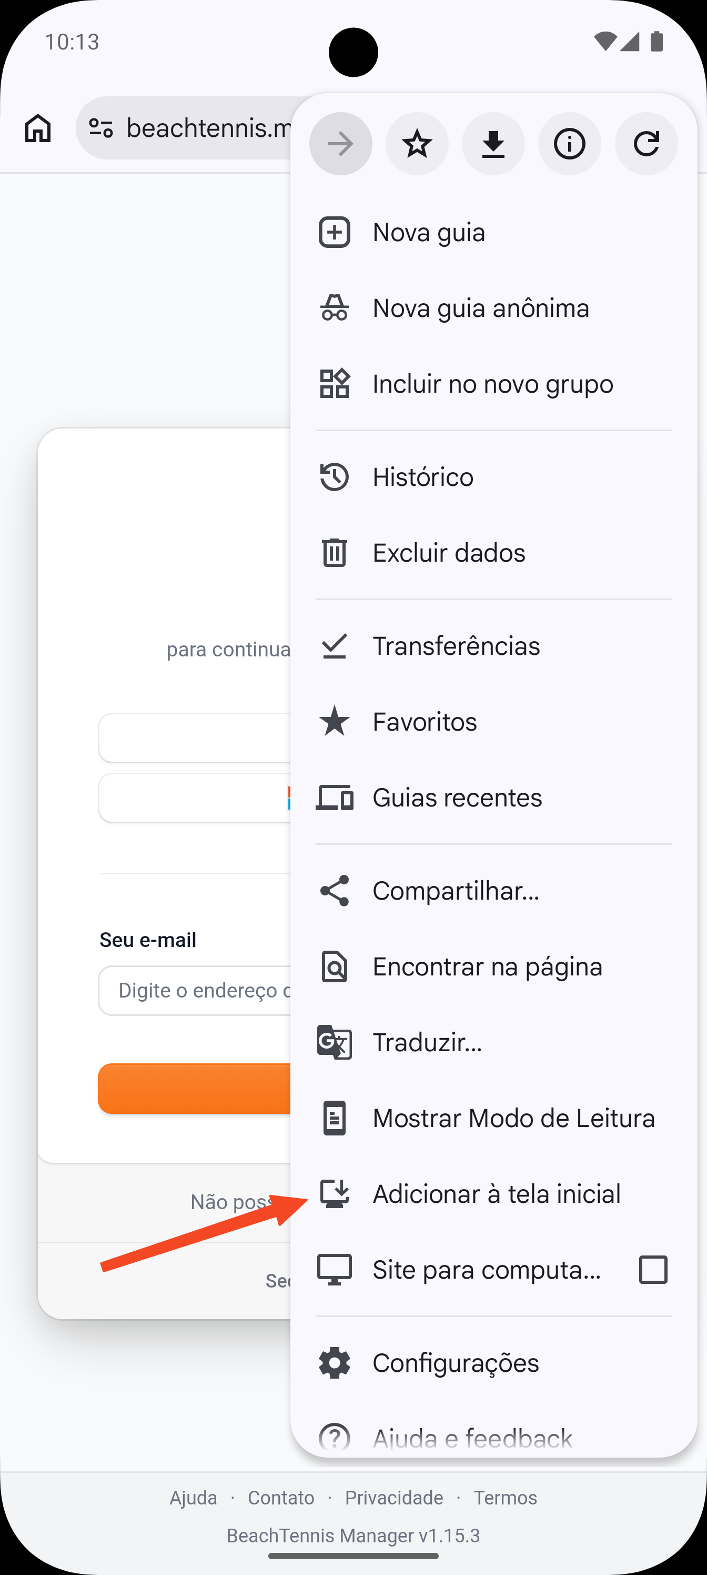Select the Traduzir translate option
Image resolution: width=707 pixels, height=1575 pixels.
[428, 1042]
